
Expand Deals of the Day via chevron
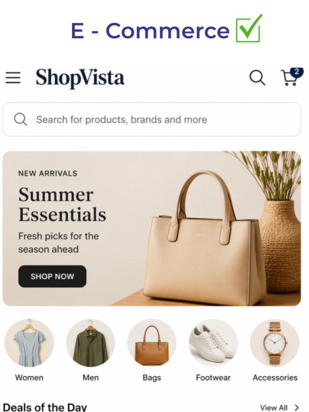point(297,408)
